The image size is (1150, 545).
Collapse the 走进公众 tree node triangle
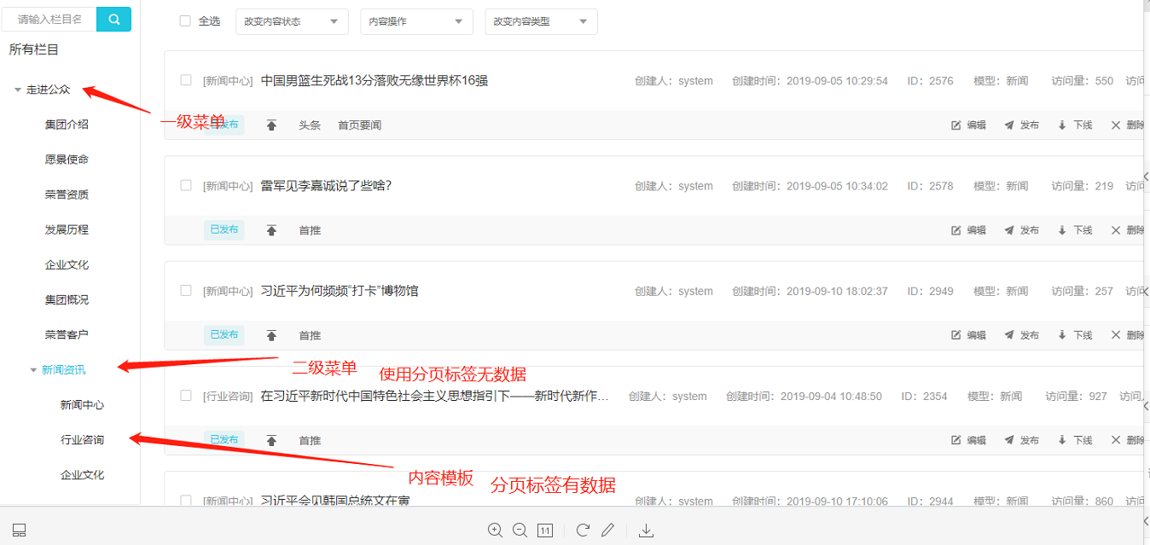click(18, 90)
